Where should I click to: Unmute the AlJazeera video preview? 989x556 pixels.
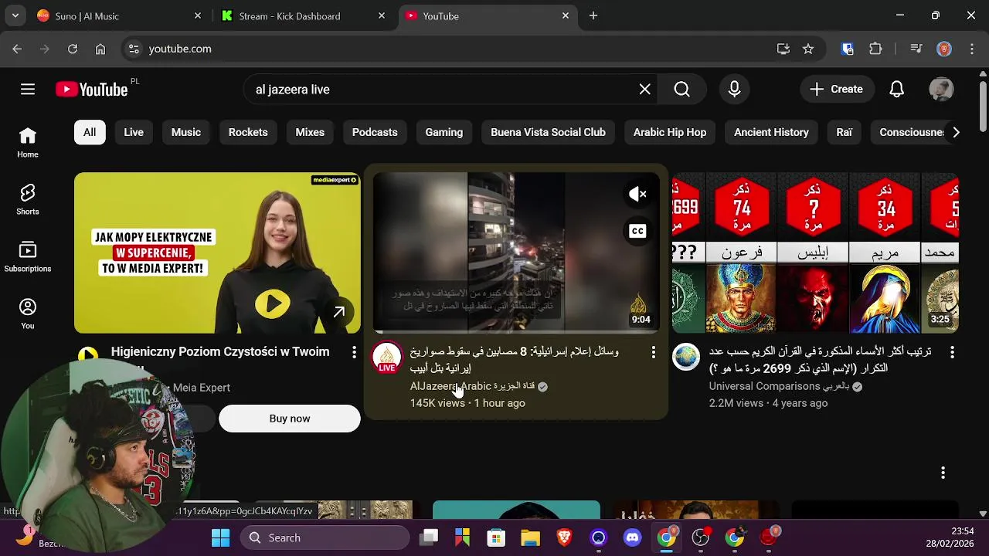[x=637, y=194]
